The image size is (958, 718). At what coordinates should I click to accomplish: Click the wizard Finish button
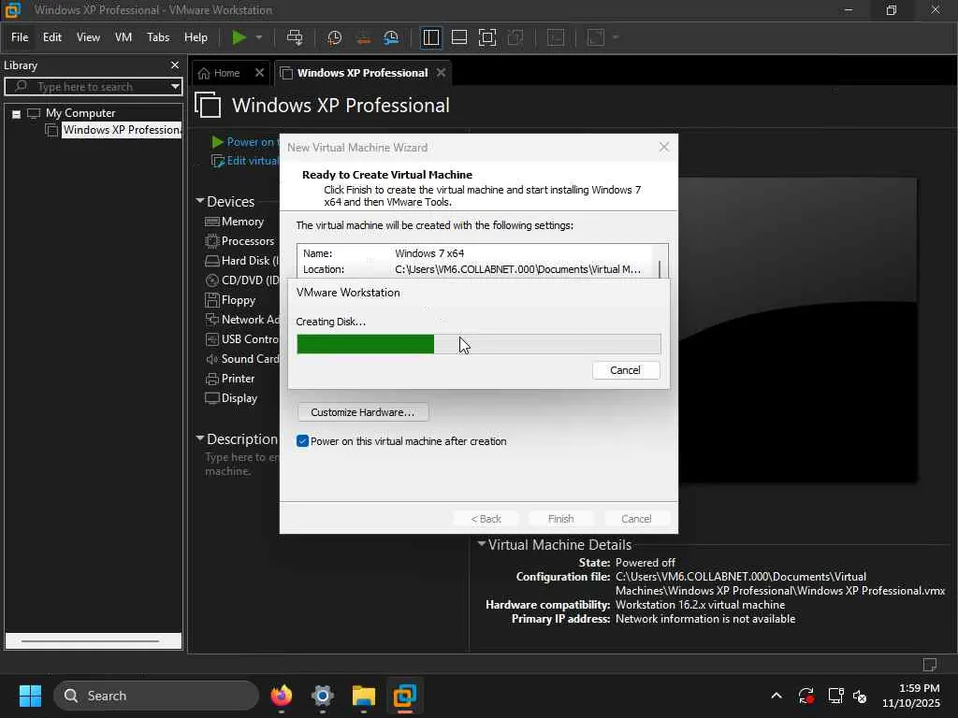pos(561,518)
